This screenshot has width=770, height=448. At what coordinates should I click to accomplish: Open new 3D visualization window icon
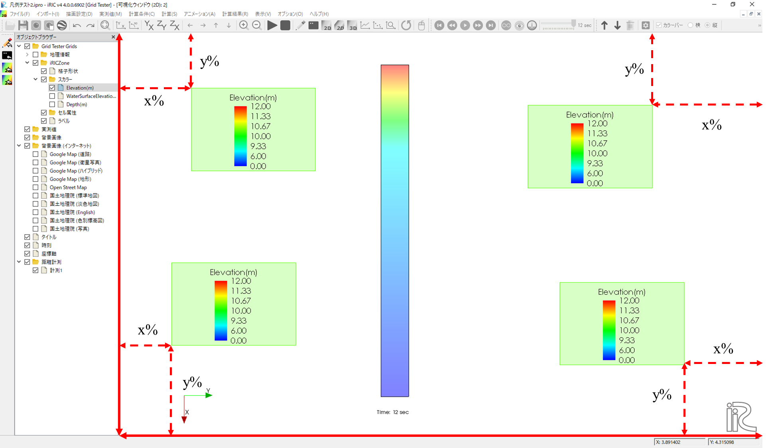353,25
